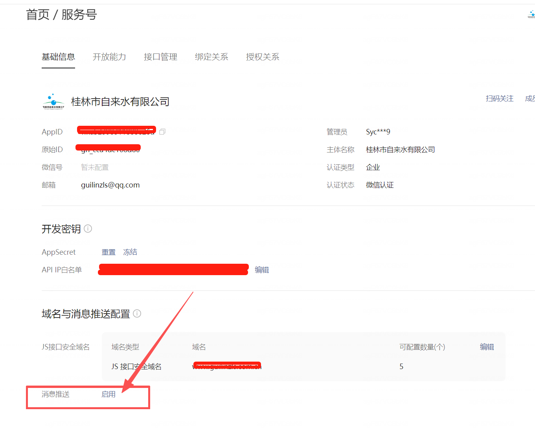
Task: Select the email guilinzls@qq.com
Action: click(x=110, y=185)
